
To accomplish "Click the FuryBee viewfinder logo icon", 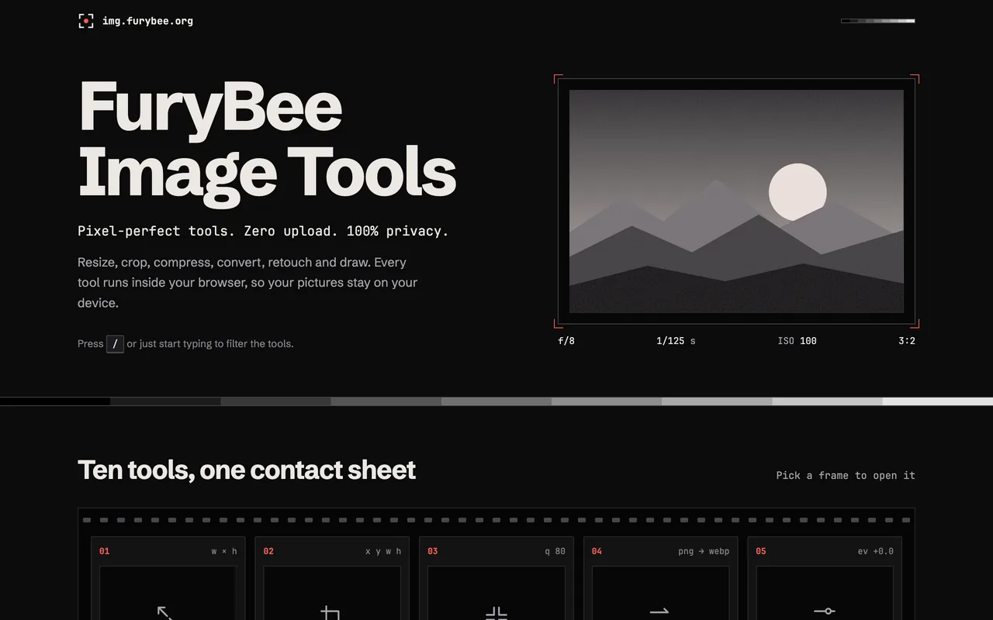I will point(85,21).
